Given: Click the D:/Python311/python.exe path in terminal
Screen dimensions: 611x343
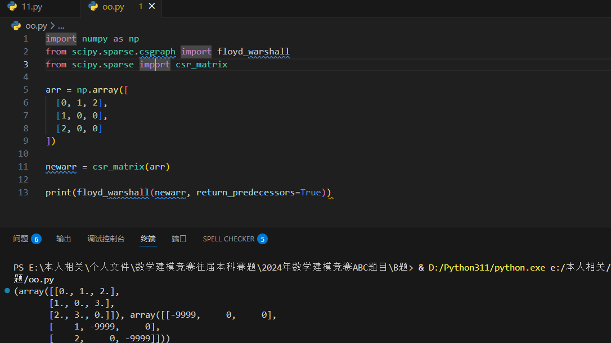Looking at the screenshot, I should point(487,268).
